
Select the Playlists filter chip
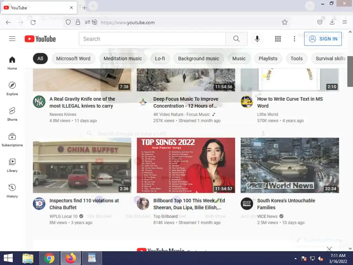click(268, 59)
